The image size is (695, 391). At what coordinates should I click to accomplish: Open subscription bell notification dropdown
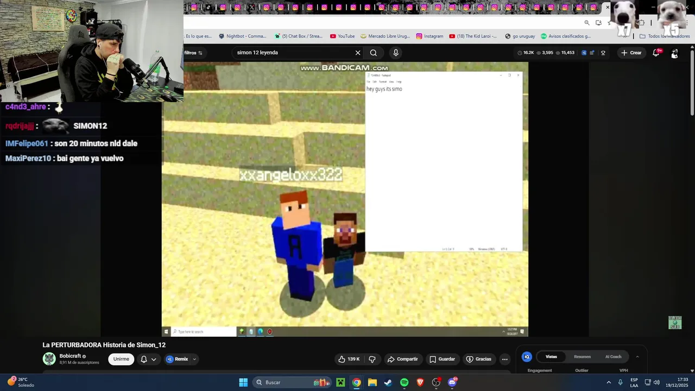(148, 359)
